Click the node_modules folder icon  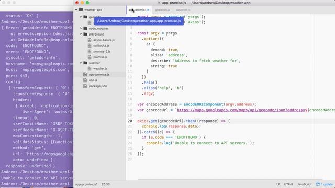click(85, 28)
